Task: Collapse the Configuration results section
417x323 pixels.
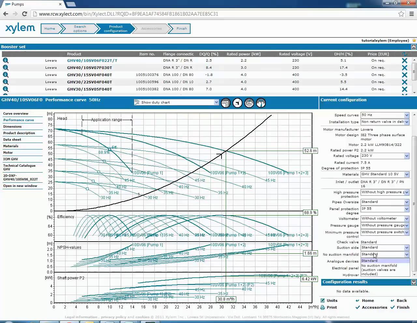Action: (x=414, y=282)
